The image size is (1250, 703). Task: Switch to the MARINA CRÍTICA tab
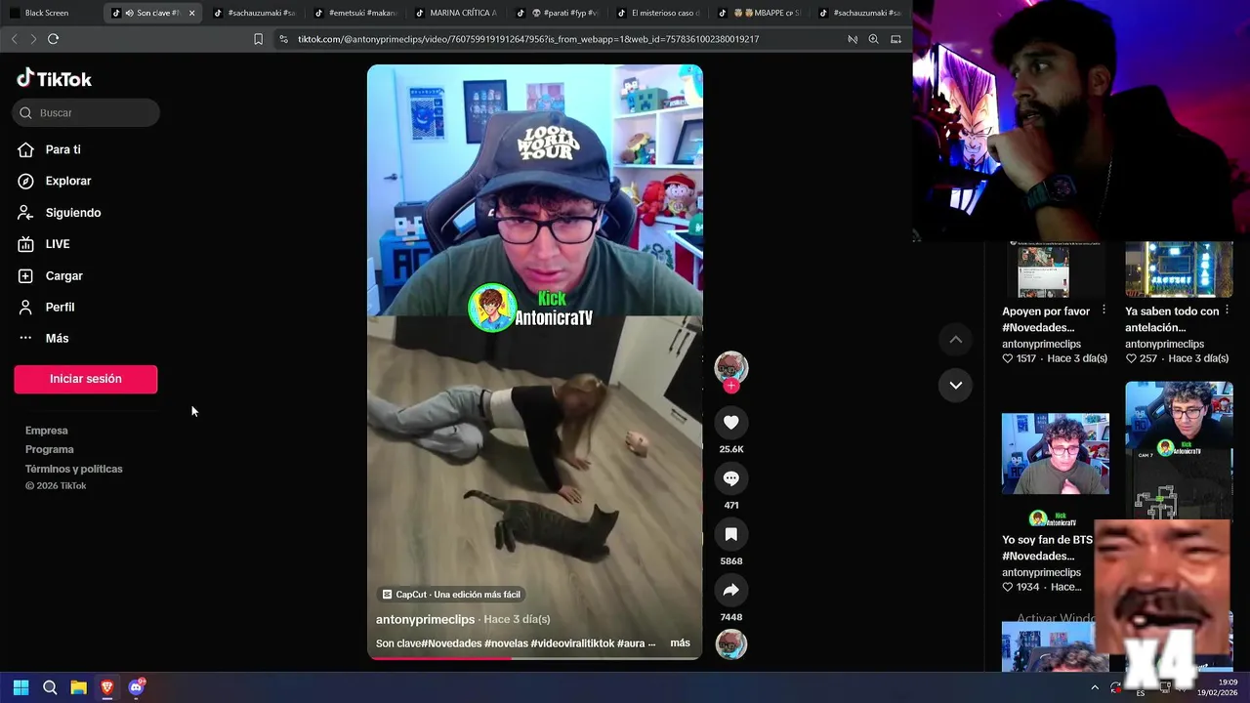455,13
